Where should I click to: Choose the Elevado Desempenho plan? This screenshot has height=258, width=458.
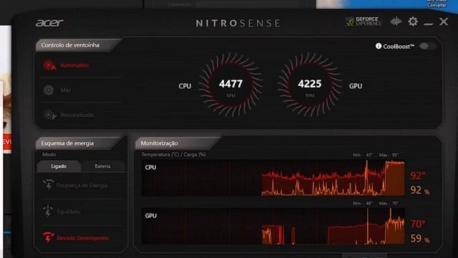[83, 238]
